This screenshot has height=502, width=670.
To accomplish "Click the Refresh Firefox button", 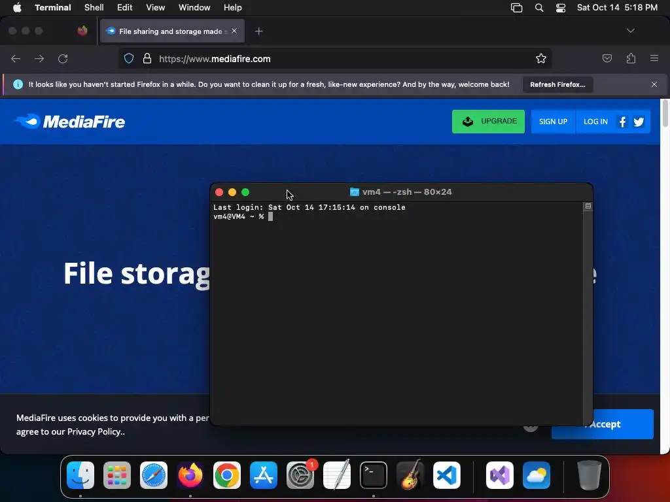I will click(557, 84).
